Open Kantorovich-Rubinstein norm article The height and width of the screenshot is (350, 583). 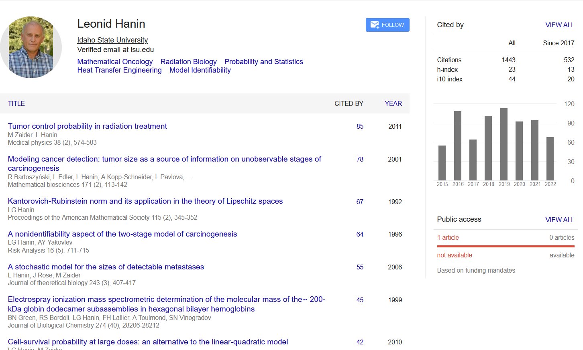click(145, 201)
